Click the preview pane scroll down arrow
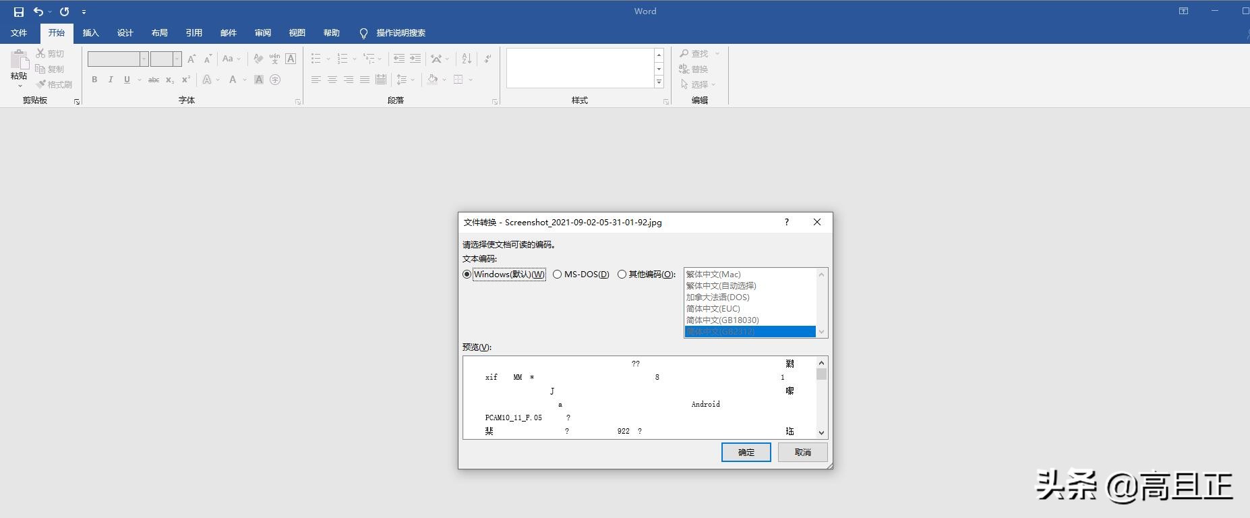The image size is (1250, 518). coord(821,432)
